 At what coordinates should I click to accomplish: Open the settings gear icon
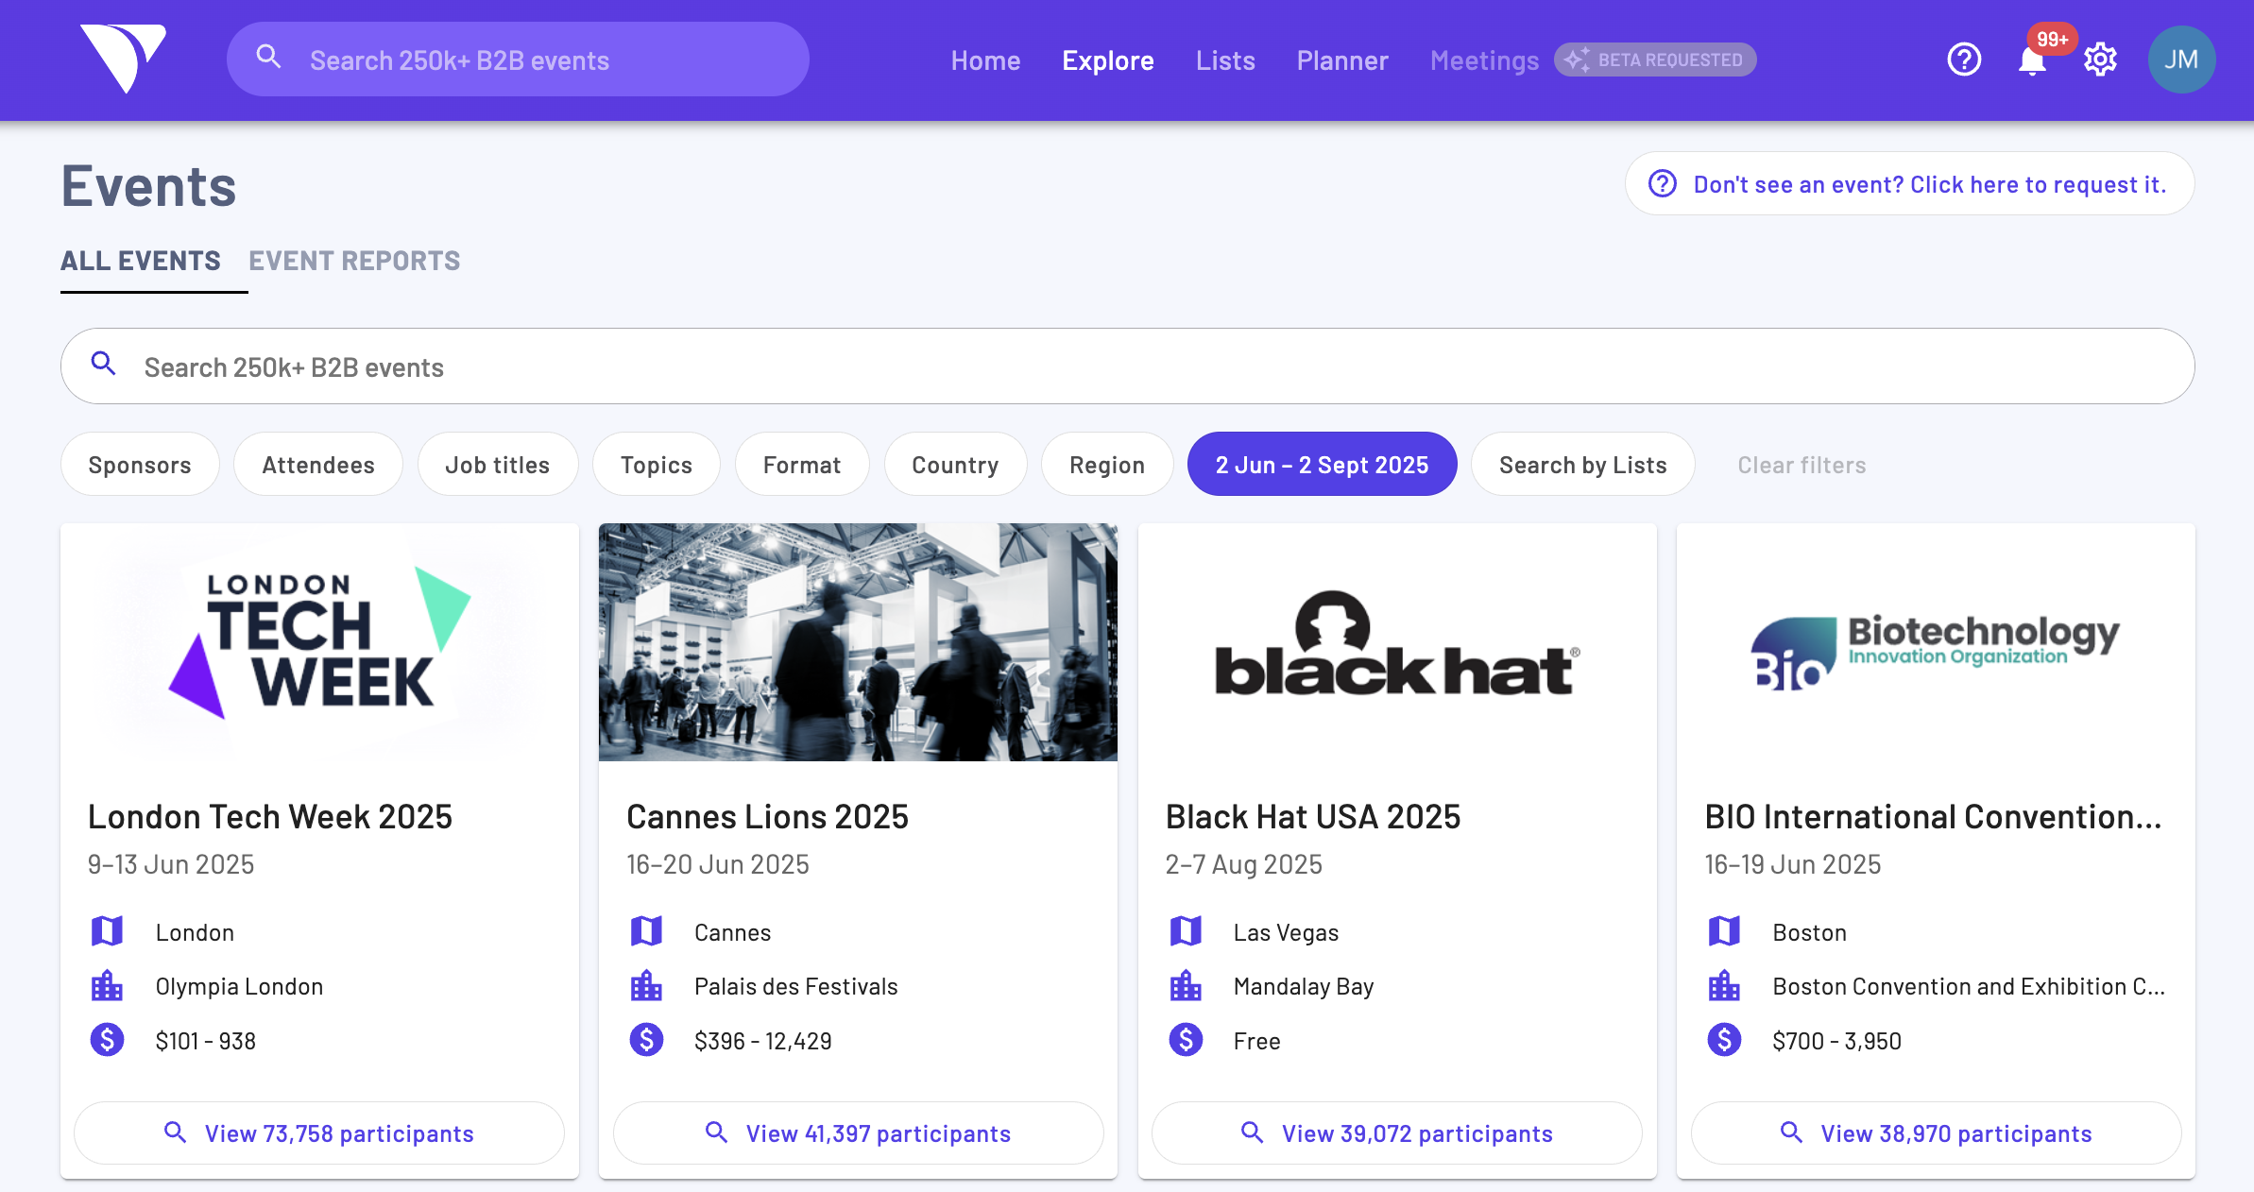2100,60
